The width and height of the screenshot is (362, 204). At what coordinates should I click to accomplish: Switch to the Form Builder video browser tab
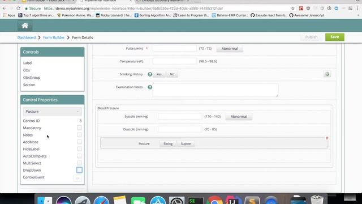point(48,1)
